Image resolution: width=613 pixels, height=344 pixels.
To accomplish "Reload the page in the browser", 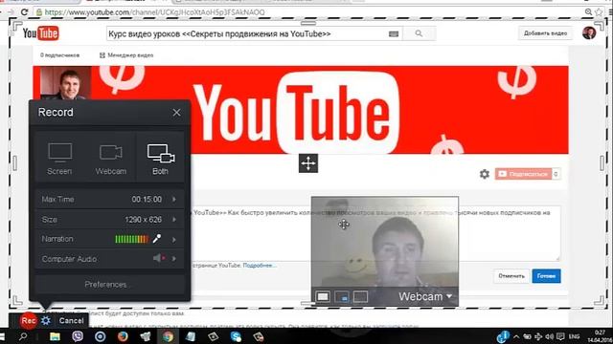I will point(24,12).
